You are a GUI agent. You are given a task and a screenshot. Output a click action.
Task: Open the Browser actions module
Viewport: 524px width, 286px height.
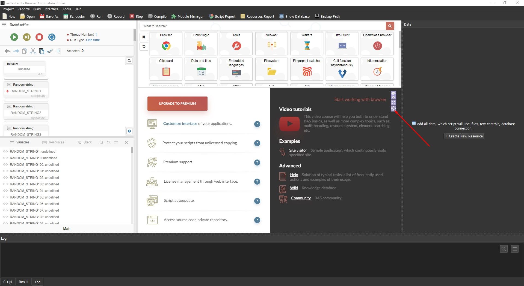coord(166,43)
